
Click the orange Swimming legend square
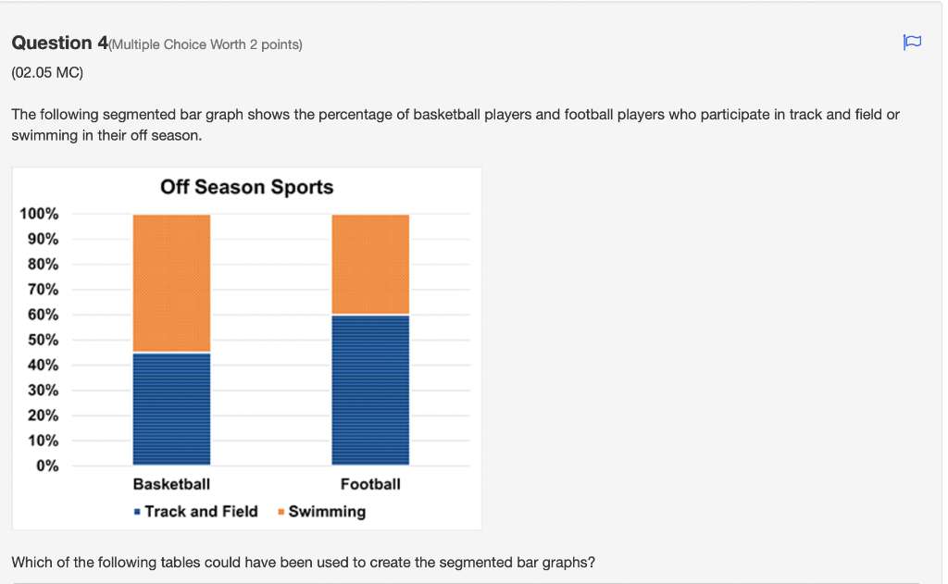pyautogui.click(x=281, y=512)
